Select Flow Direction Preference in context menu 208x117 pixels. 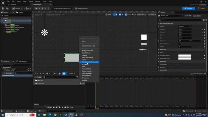tap(89, 62)
